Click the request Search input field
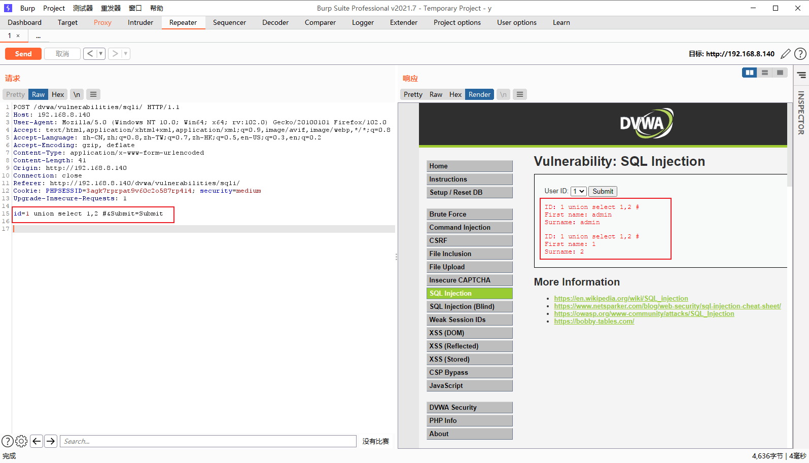809x463 pixels. click(x=208, y=441)
